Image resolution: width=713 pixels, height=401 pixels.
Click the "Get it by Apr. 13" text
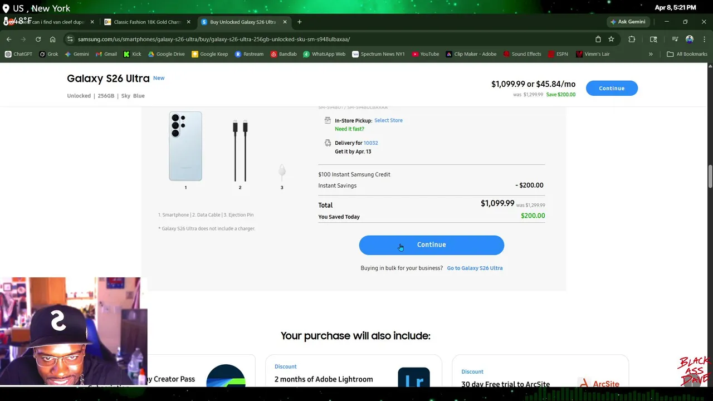353,151
